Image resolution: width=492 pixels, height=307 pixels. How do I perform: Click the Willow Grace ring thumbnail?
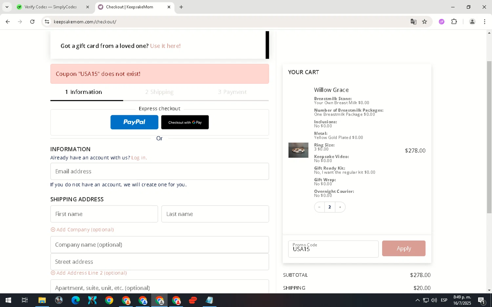298,150
